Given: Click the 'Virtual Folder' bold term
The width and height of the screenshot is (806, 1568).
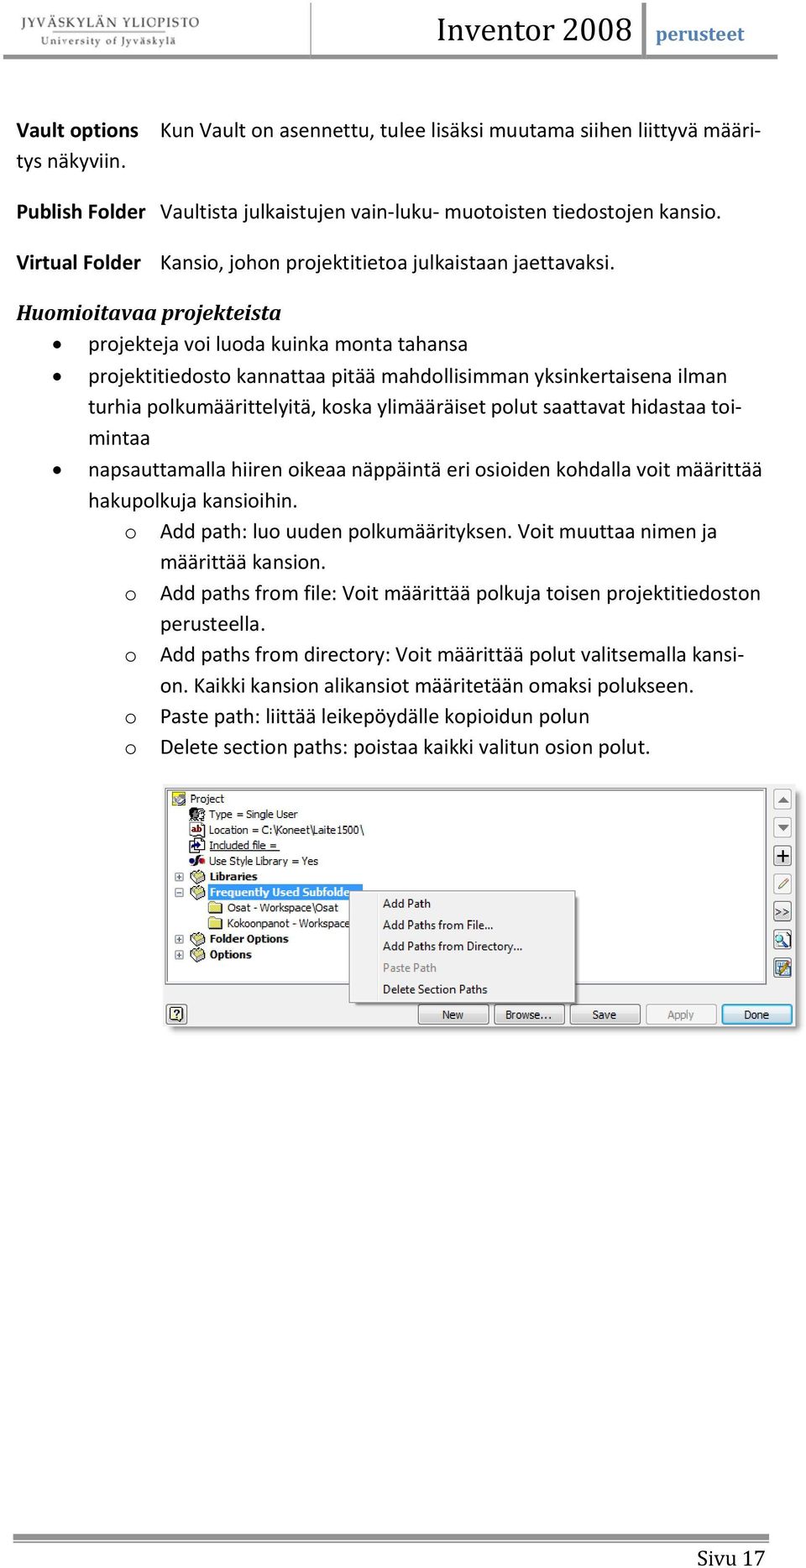Looking at the screenshot, I should (x=78, y=263).
